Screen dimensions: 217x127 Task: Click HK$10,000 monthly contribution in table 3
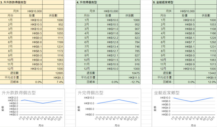tap(32, 11)
